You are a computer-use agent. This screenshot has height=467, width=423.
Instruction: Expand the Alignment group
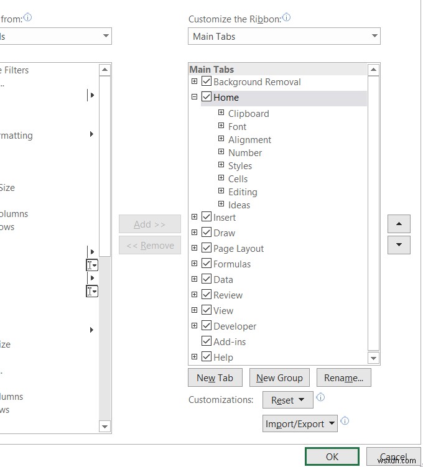[x=221, y=139]
